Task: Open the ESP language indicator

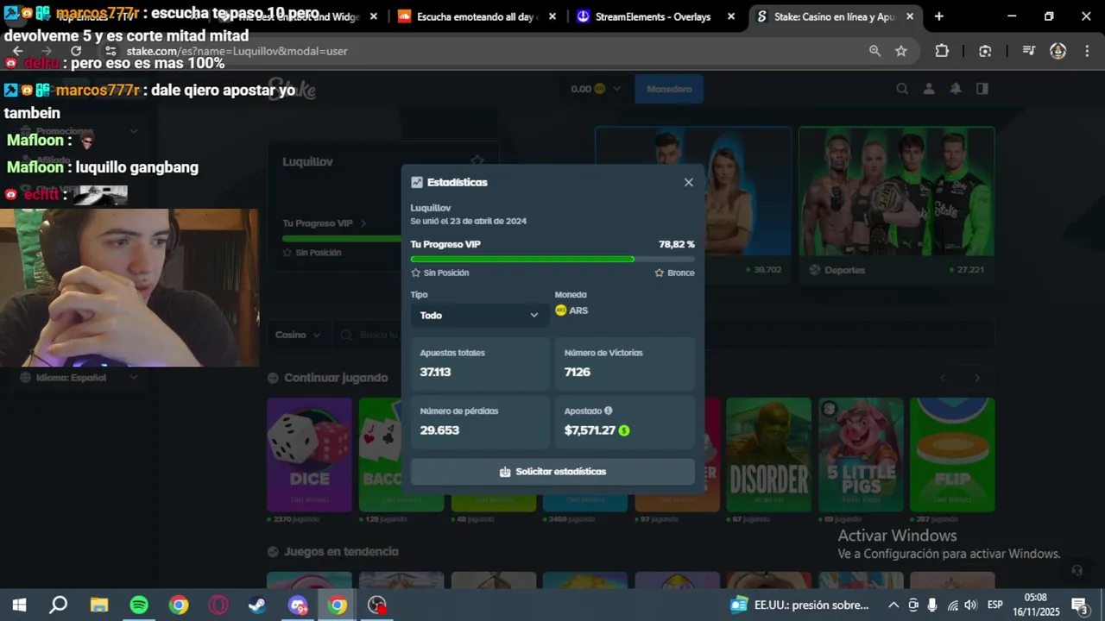Action: [x=994, y=605]
